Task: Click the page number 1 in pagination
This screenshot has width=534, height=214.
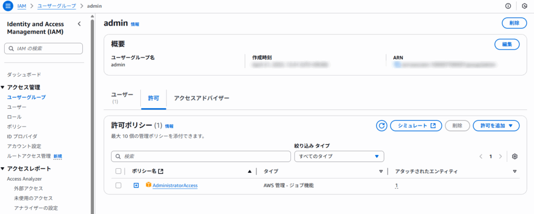Action: pyautogui.click(x=491, y=157)
